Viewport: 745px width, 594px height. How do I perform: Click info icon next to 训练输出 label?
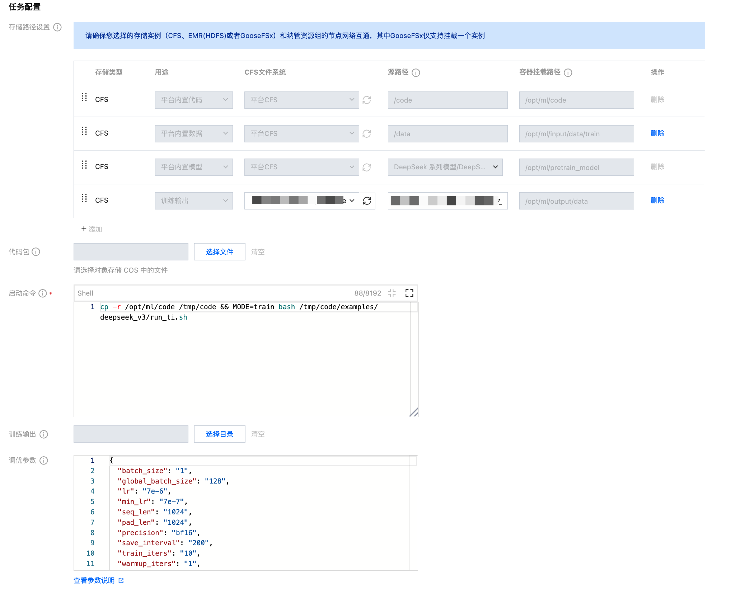pos(44,434)
